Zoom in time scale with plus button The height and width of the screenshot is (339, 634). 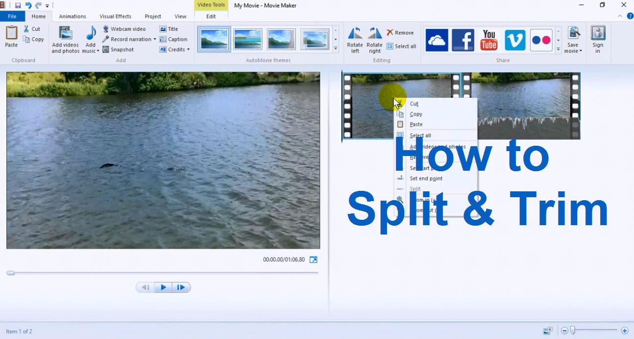click(625, 331)
